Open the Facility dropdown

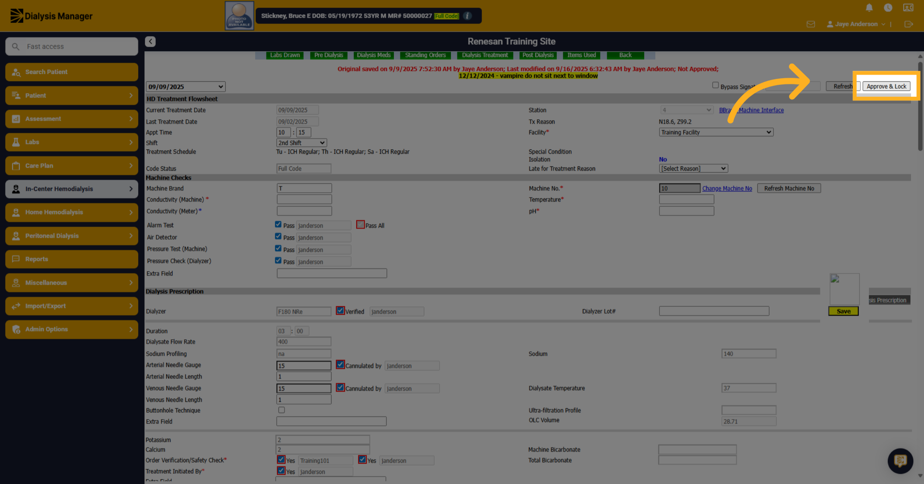point(716,132)
